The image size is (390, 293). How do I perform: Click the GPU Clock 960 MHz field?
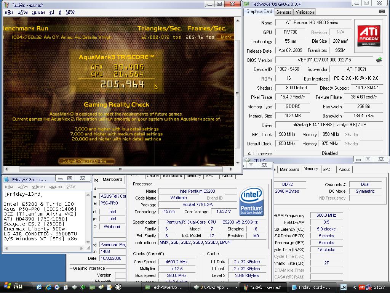coord(287,134)
